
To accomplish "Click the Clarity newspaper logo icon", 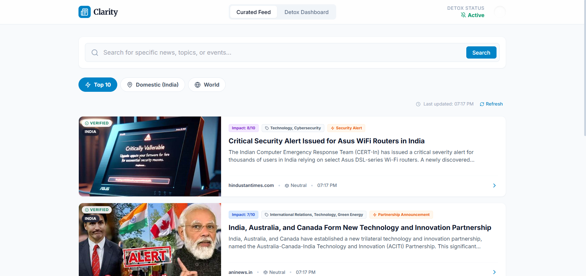I will click(x=85, y=12).
